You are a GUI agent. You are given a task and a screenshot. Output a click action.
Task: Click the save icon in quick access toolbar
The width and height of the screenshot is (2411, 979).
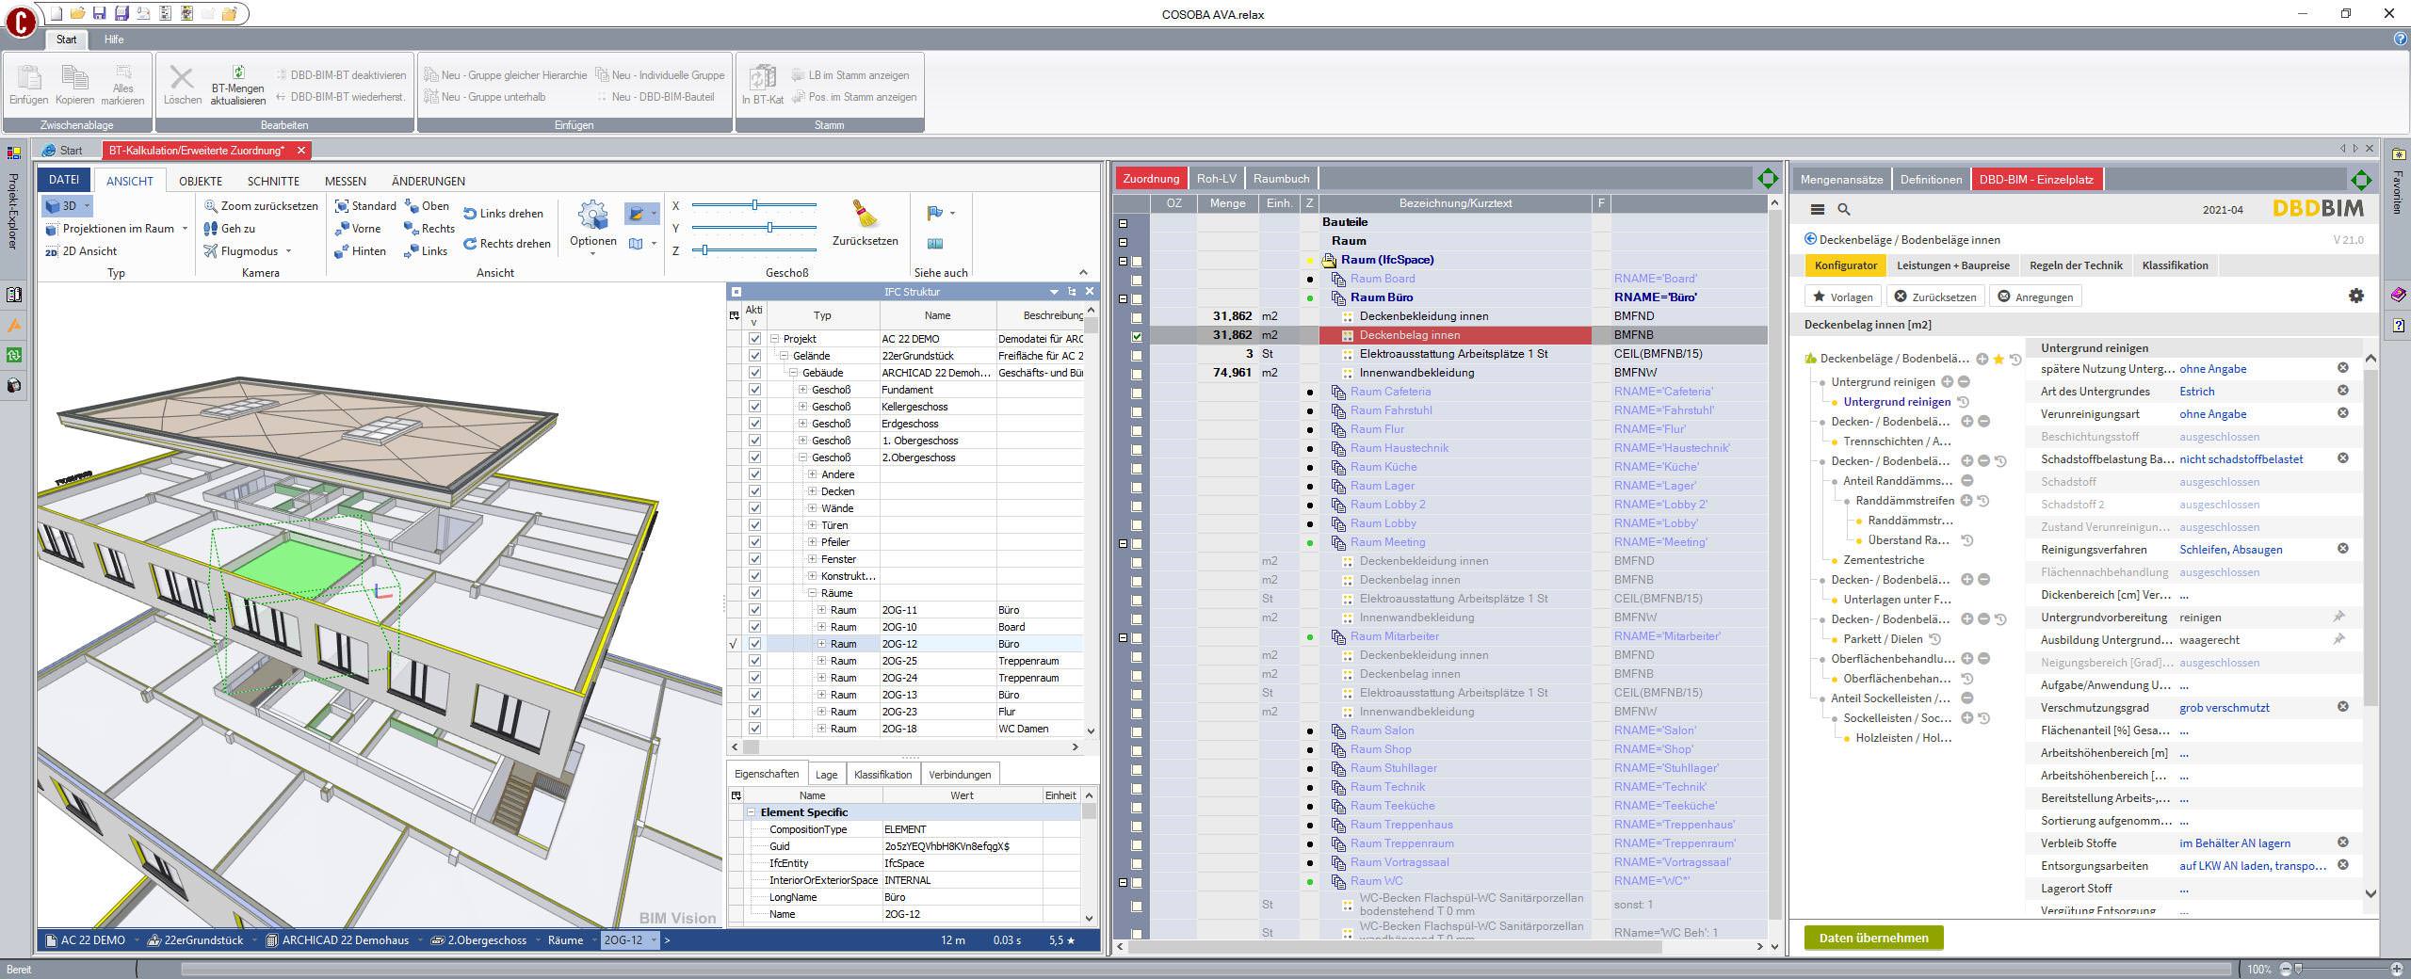pyautogui.click(x=99, y=14)
